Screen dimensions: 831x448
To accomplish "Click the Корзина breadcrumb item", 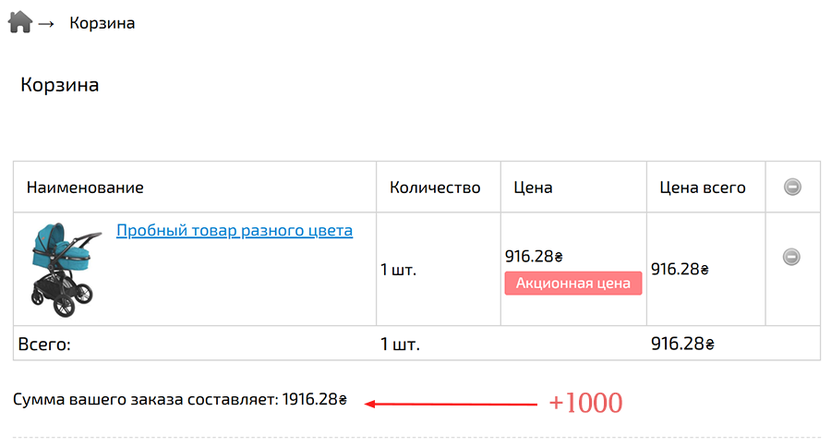I will (102, 23).
